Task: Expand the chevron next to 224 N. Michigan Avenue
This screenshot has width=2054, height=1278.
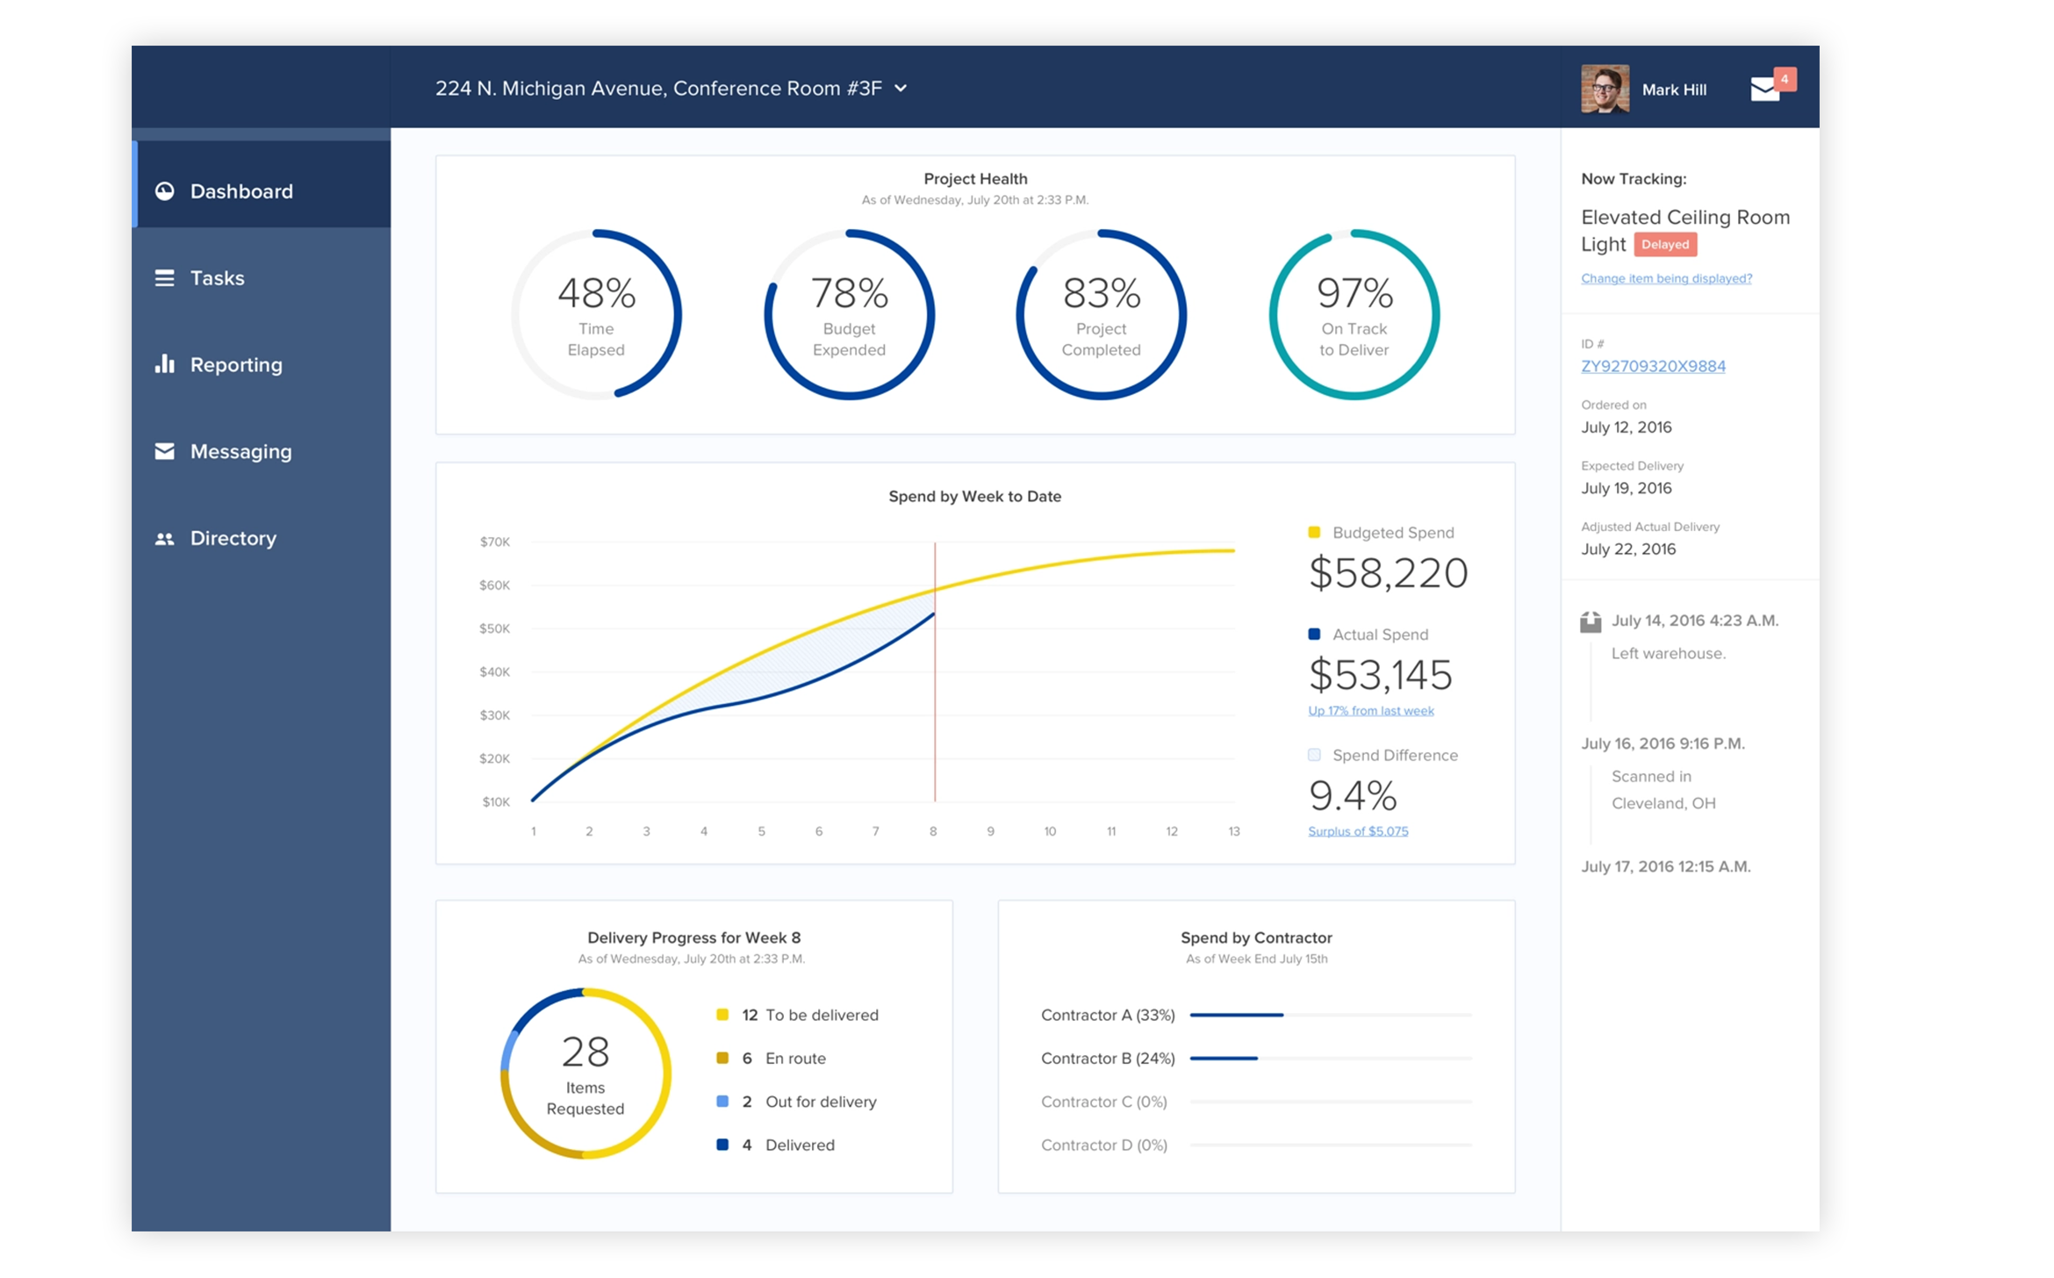Action: 900,89
